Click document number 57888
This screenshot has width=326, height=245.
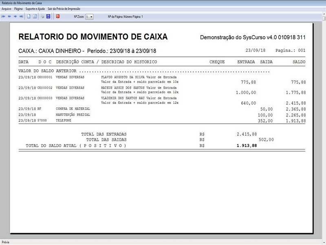click(x=42, y=120)
